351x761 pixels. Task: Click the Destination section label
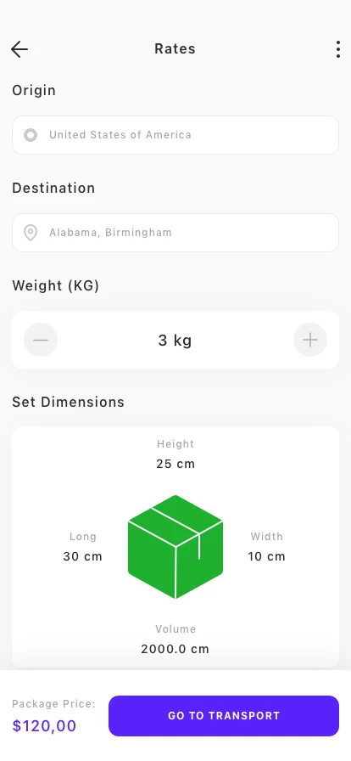point(53,188)
